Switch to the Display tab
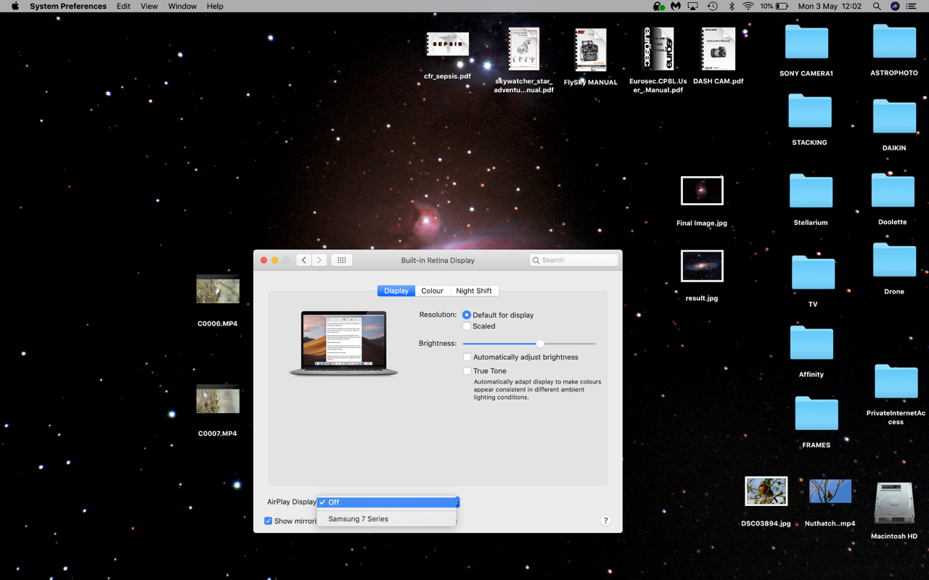This screenshot has height=580, width=929. tap(396, 291)
